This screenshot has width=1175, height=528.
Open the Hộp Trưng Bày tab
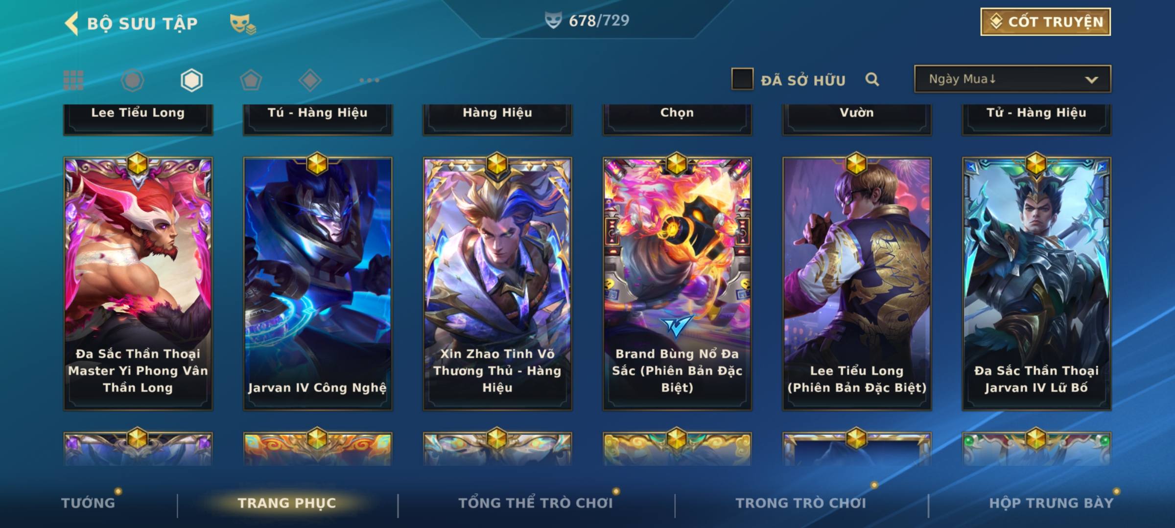1051,503
